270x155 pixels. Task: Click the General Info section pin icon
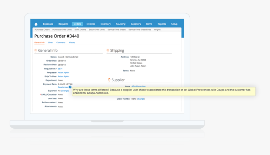point(35,50)
